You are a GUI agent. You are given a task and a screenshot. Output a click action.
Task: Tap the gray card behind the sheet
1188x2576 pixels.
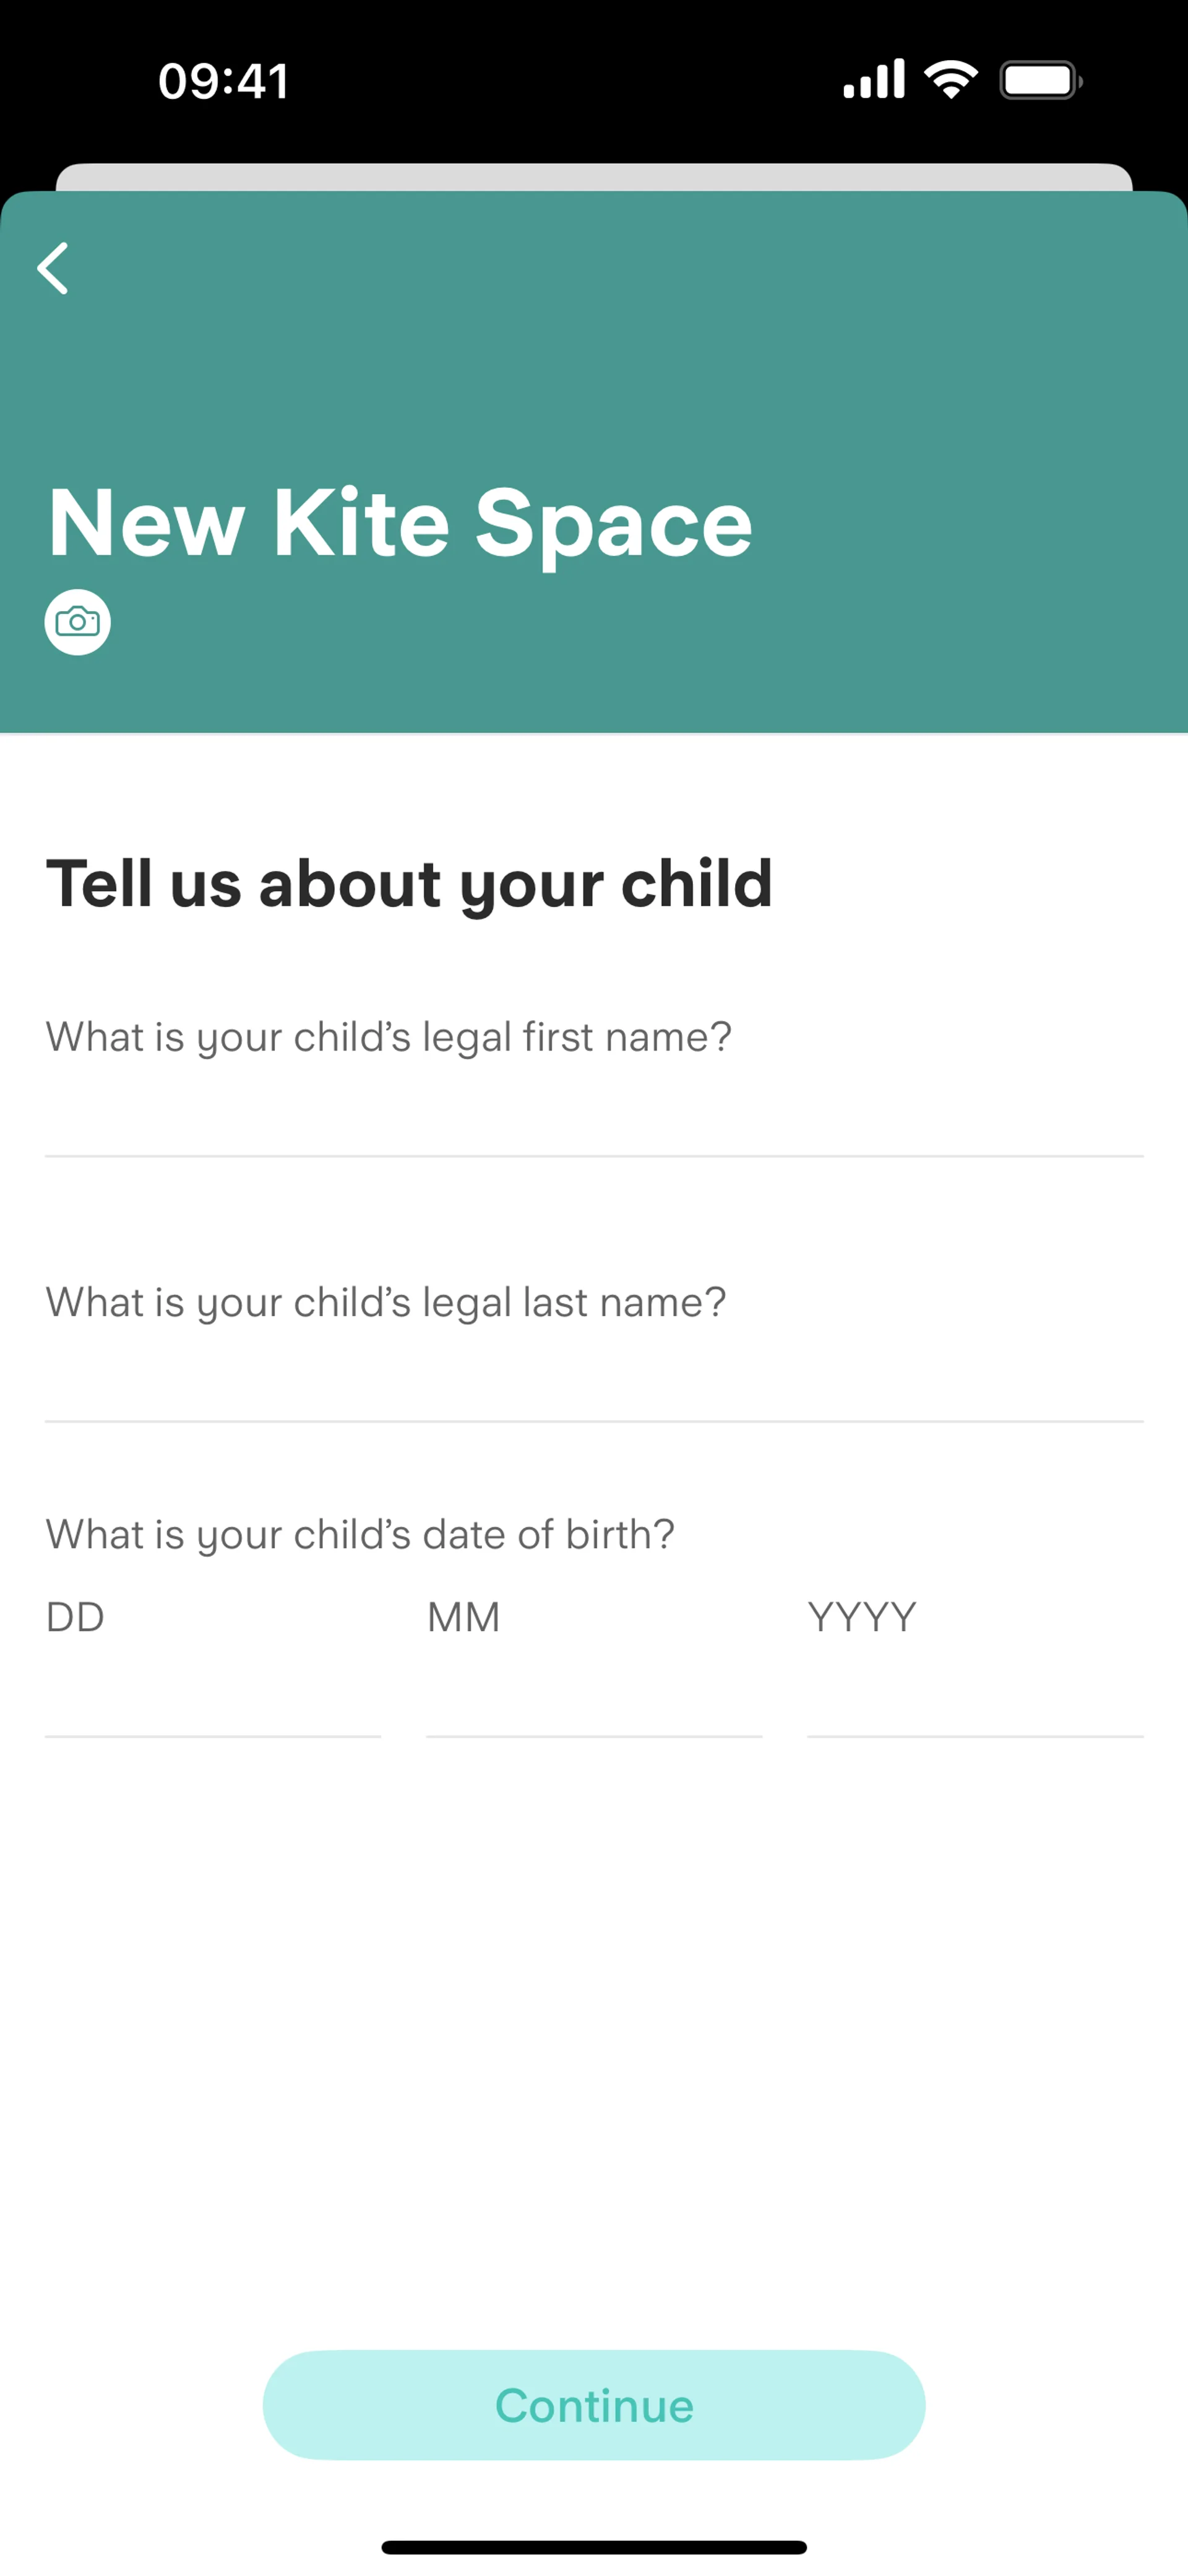593,176
